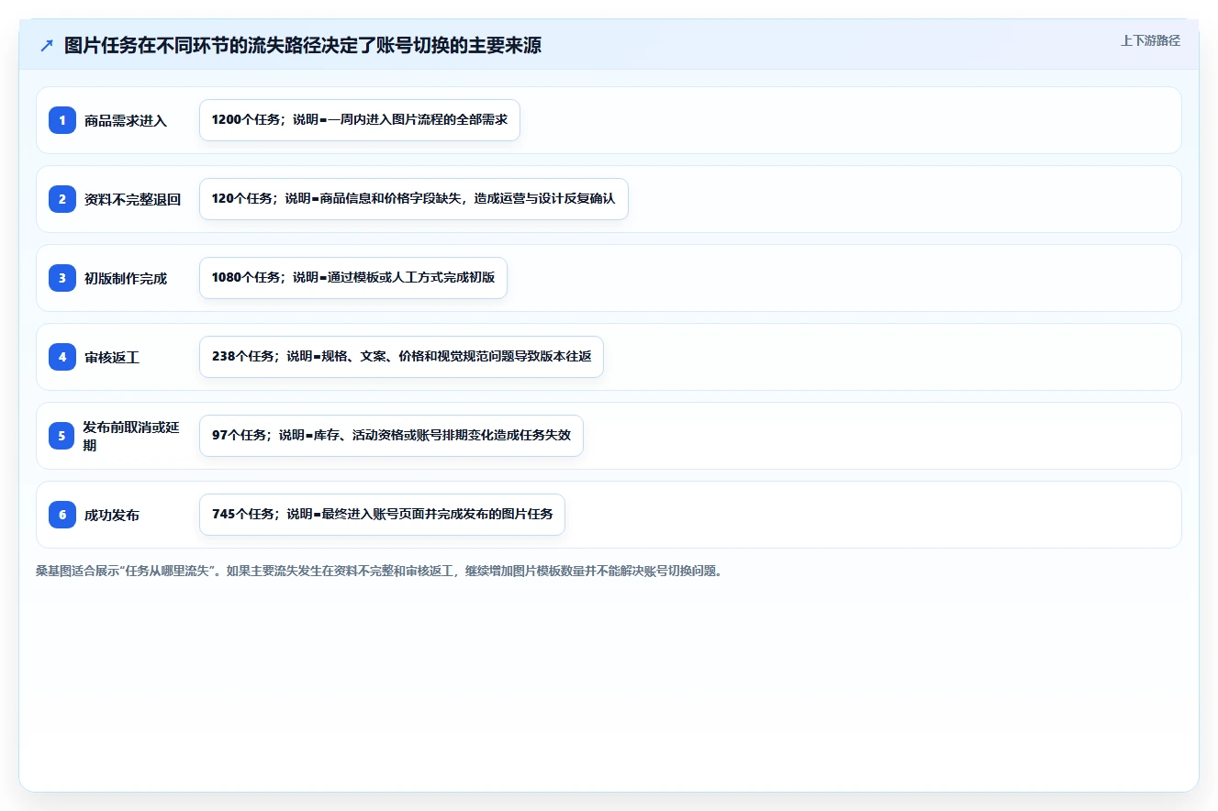Click the 1200个任务 description chip
This screenshot has height=811, width=1218.
360,120
